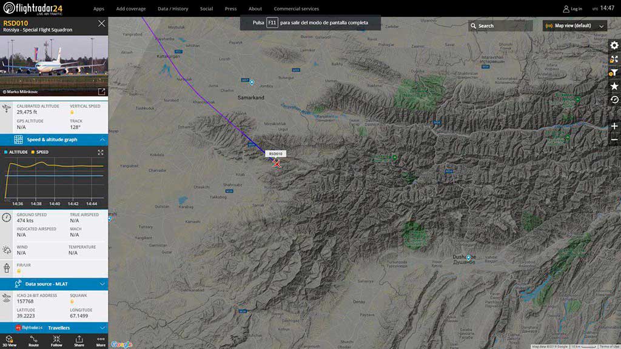The width and height of the screenshot is (621, 349).
Task: Click the Google logo on the map
Action: click(121, 345)
